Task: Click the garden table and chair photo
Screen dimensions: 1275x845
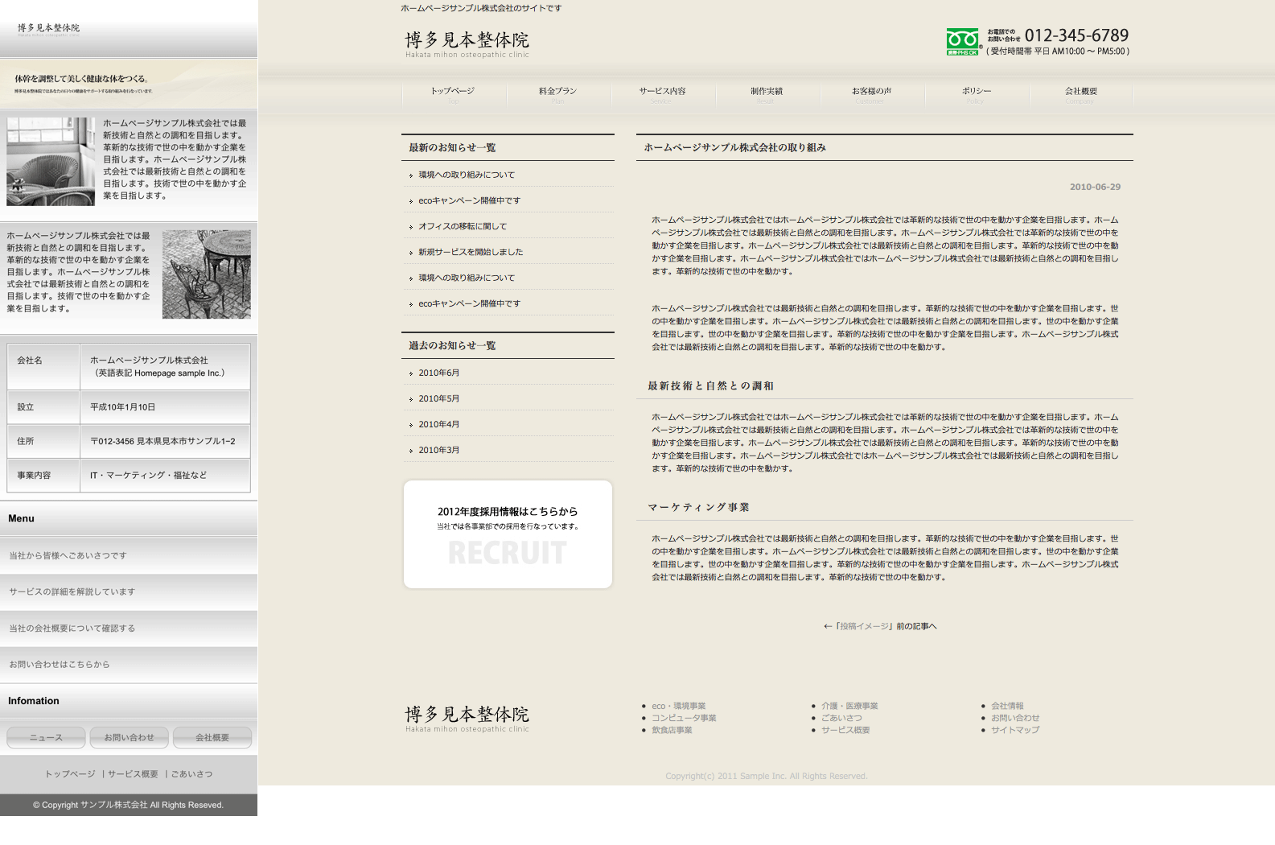Action: tap(206, 274)
